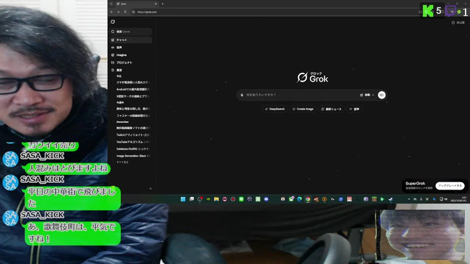Open a new browser tab with the plus
470x264 pixels.
[x=162, y=4]
